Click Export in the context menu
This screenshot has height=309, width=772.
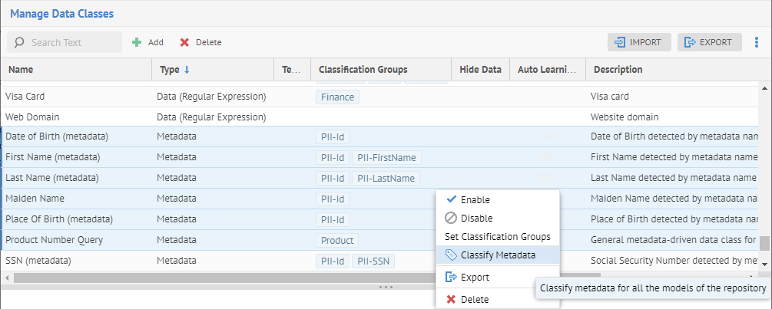click(474, 277)
